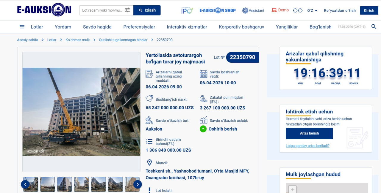Screen dimensions: 381x193
Task: Open the IPO logo link
Action: pos(187,10)
